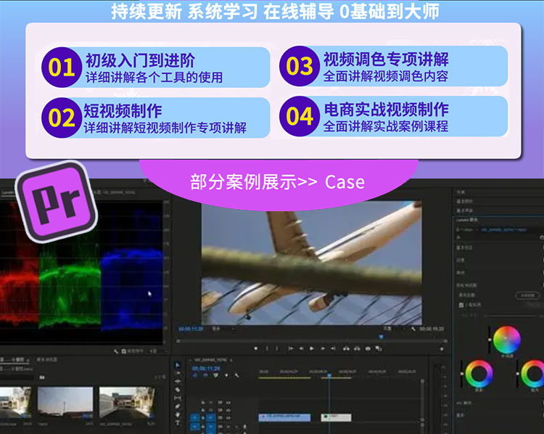Viewport: 544px width, 434px height.
Task: Open the zoom level dropdown beside timecode
Action: (x=222, y=329)
